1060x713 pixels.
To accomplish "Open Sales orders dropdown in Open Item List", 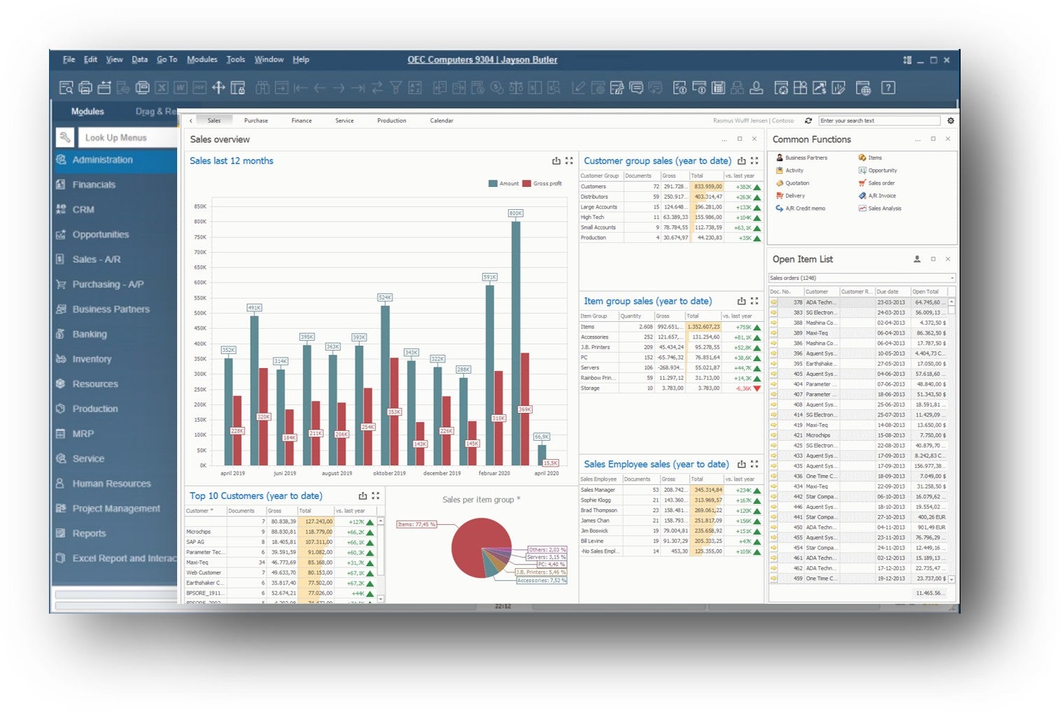I will 862,278.
